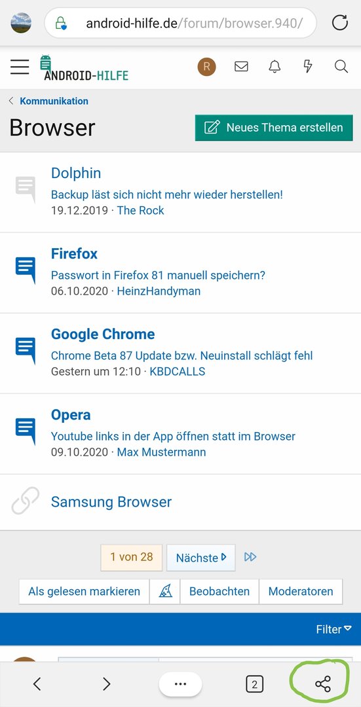The image size is (361, 707).
Task: Tap the share icon in bottom bar
Action: click(x=322, y=684)
